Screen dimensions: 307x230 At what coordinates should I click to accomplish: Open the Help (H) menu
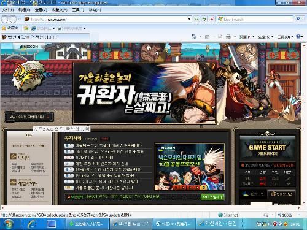(95, 10)
